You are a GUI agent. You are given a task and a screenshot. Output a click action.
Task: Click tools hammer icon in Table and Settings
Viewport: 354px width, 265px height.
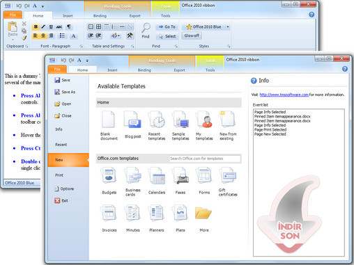[x=130, y=35]
